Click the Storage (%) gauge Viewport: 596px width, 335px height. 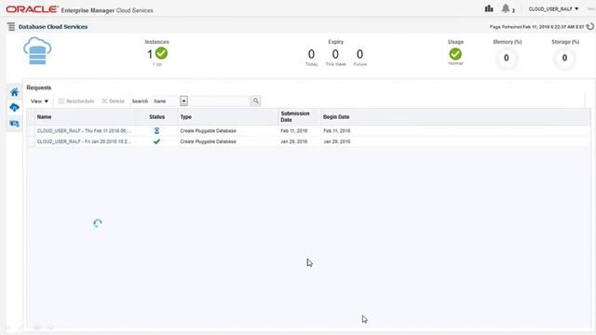coord(565,58)
